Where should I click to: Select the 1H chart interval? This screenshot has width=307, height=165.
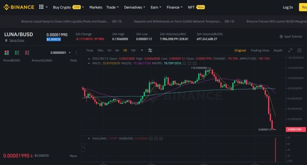point(109,51)
